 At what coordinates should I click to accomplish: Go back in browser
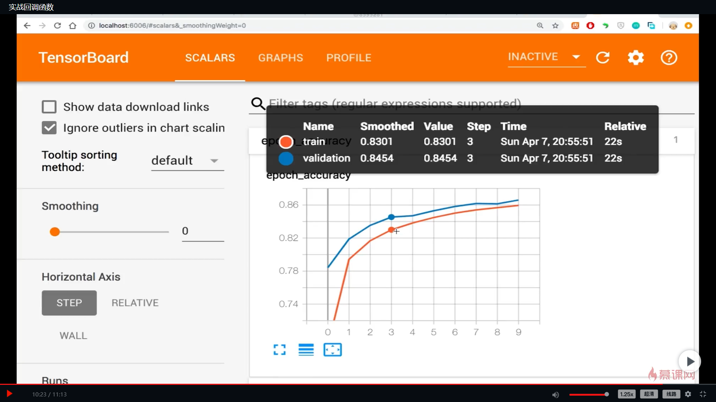[x=27, y=25]
